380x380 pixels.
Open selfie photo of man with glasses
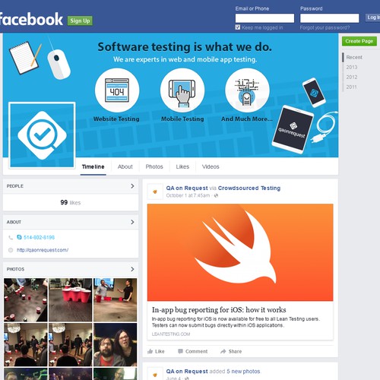click(116, 344)
